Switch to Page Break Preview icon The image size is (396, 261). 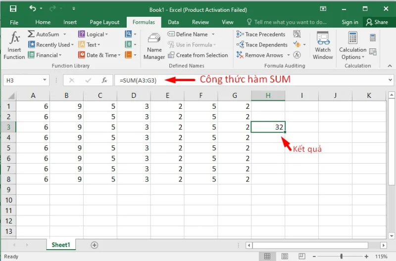tap(301, 256)
